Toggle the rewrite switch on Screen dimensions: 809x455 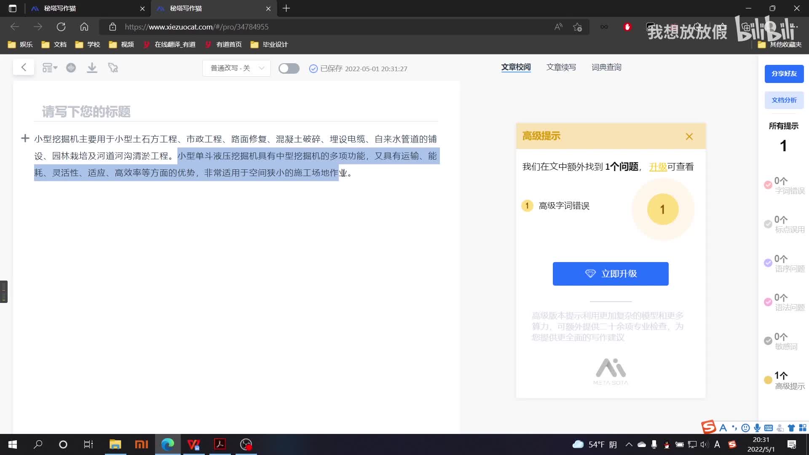[289, 68]
